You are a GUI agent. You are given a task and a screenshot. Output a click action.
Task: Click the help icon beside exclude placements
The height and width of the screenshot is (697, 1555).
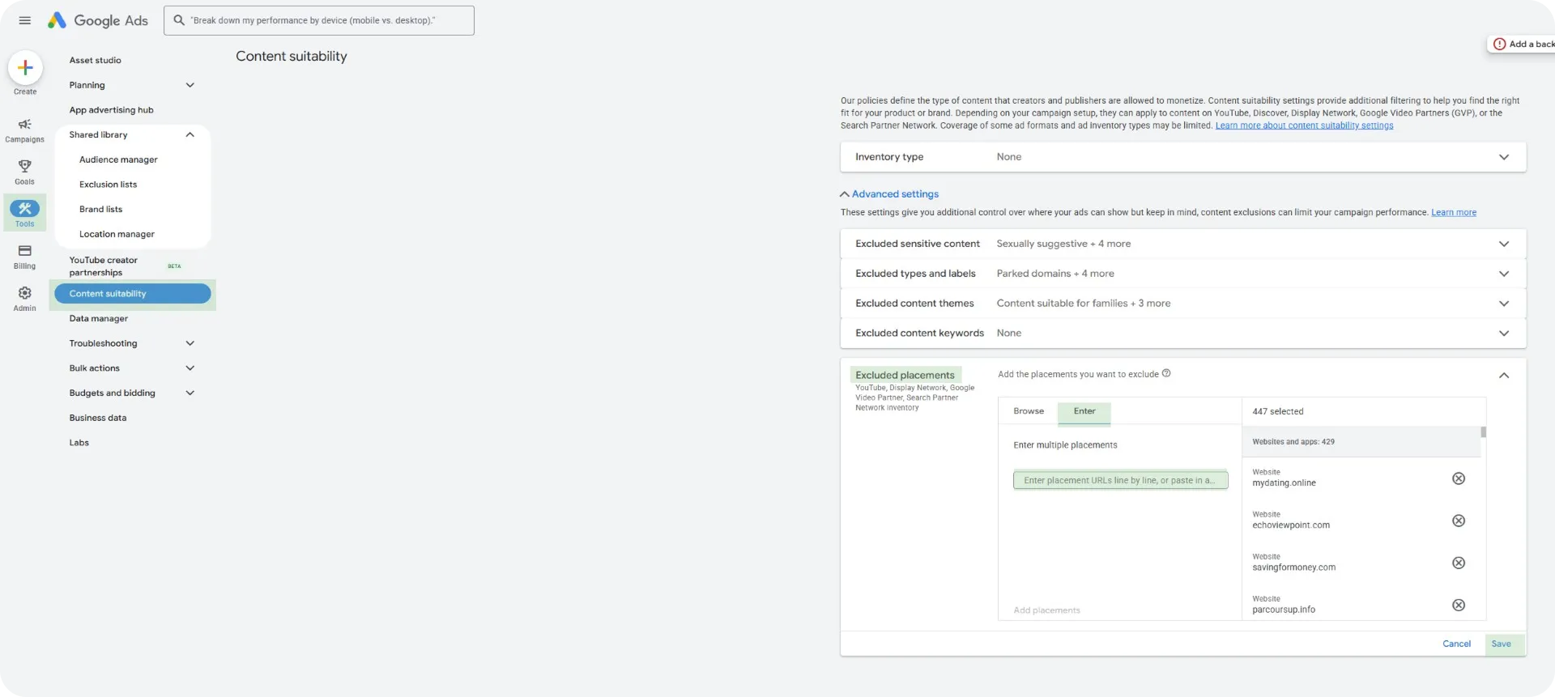[x=1166, y=373]
